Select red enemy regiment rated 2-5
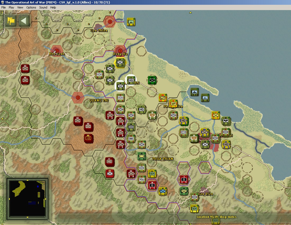This screenshot has width=291, height=225. click(120, 144)
